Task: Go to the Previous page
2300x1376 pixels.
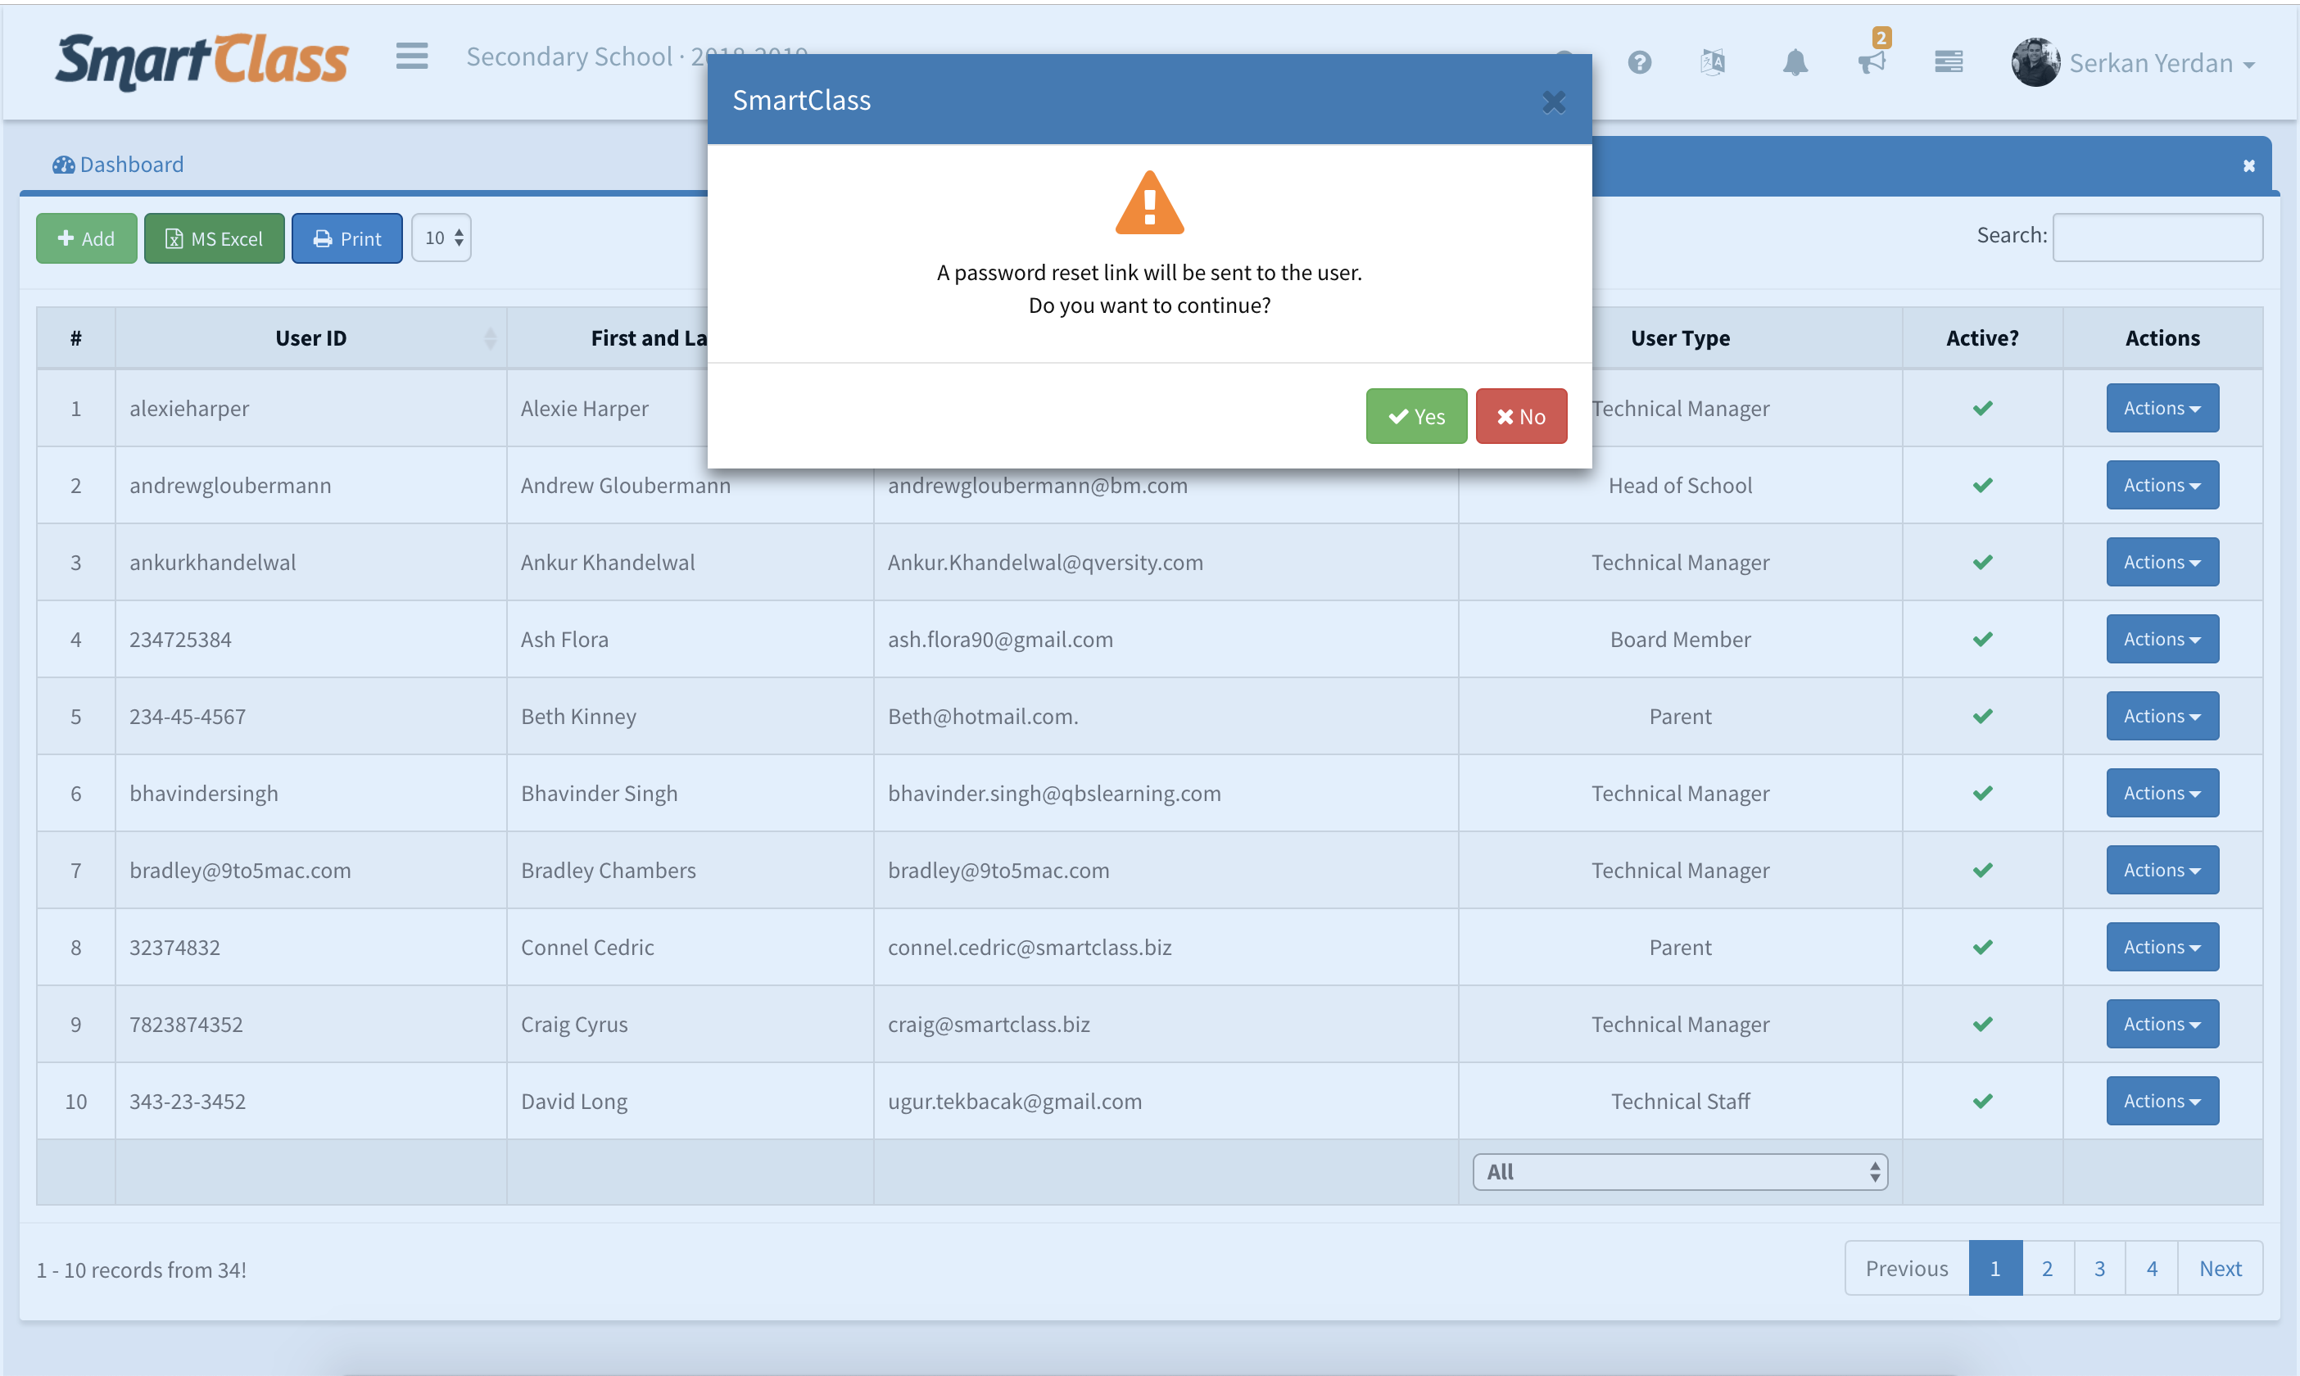Action: pyautogui.click(x=1906, y=1269)
